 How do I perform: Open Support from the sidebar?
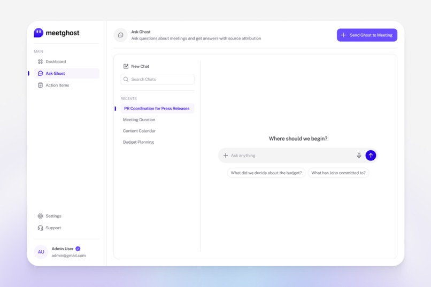click(x=66, y=228)
